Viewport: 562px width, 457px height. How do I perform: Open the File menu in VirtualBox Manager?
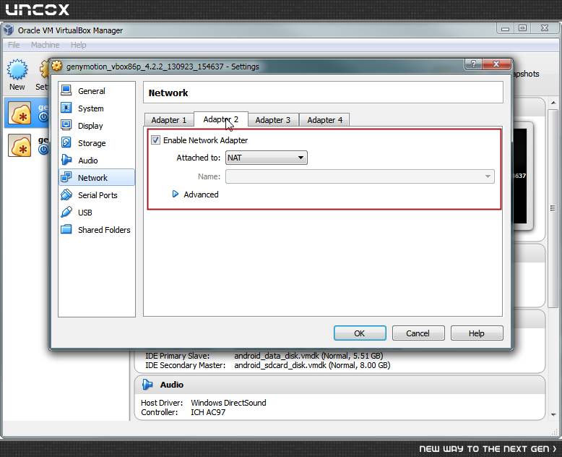point(14,45)
